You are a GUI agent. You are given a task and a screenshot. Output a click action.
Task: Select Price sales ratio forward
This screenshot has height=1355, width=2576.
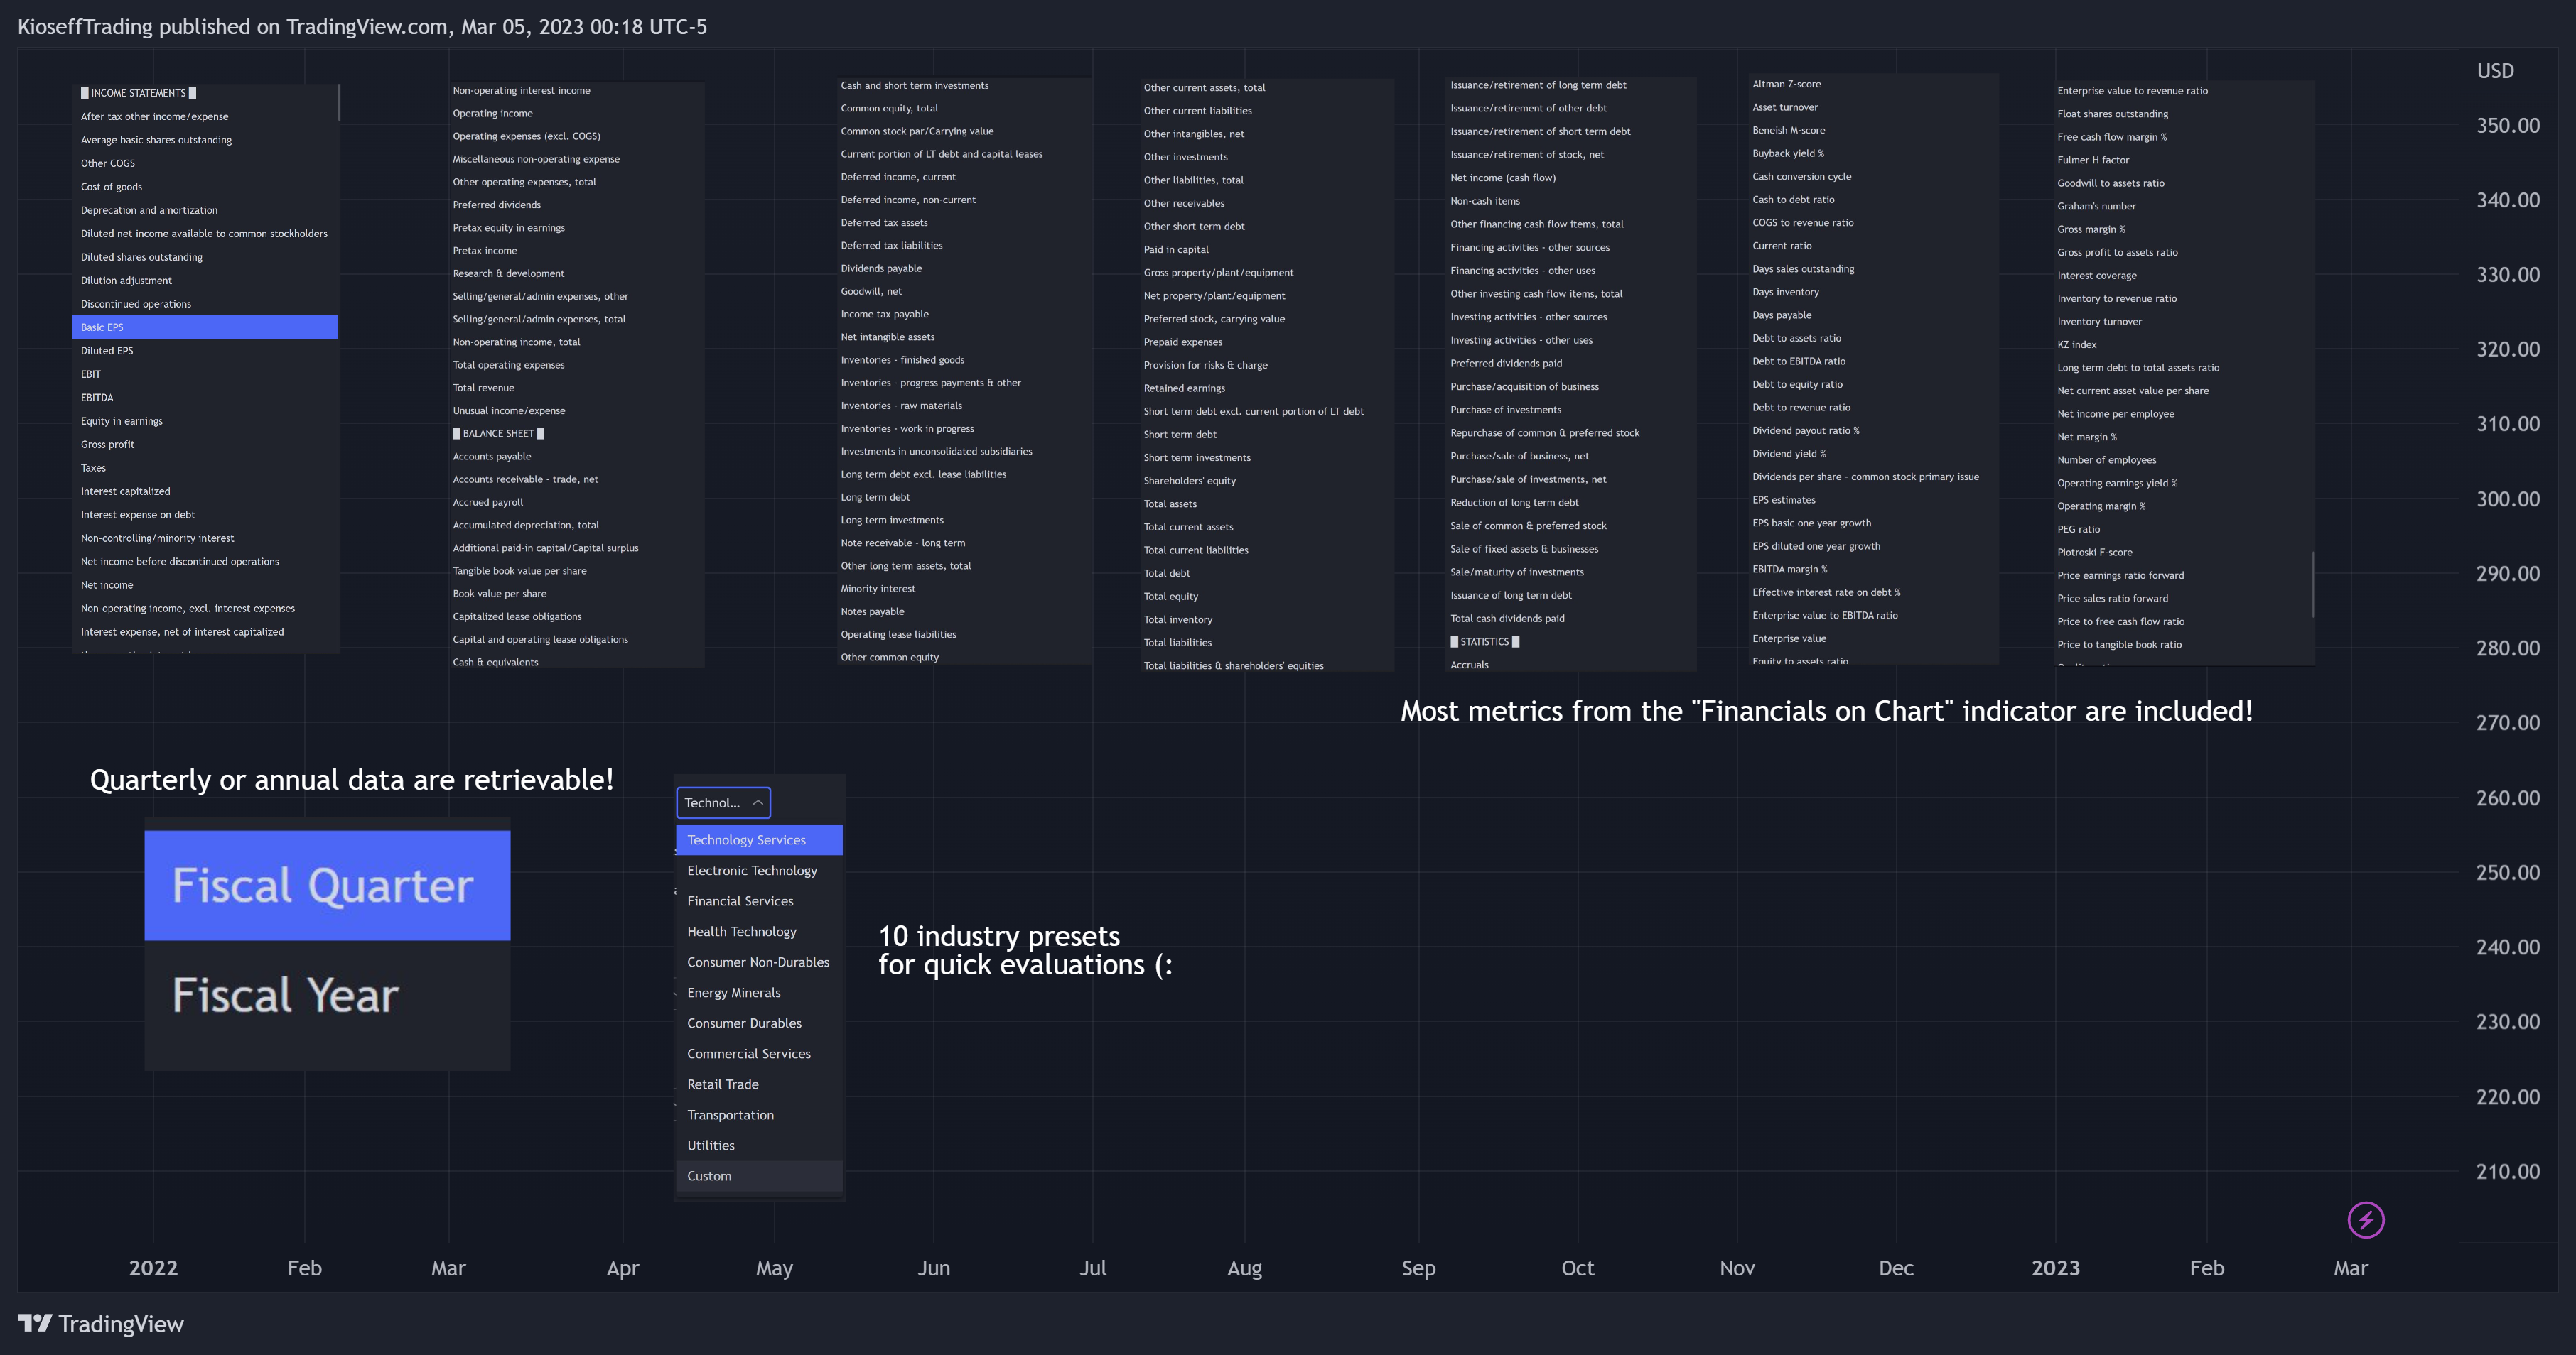[x=2112, y=599]
